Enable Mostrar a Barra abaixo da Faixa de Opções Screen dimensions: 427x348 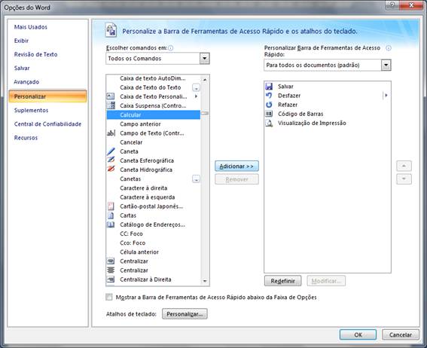(109, 297)
